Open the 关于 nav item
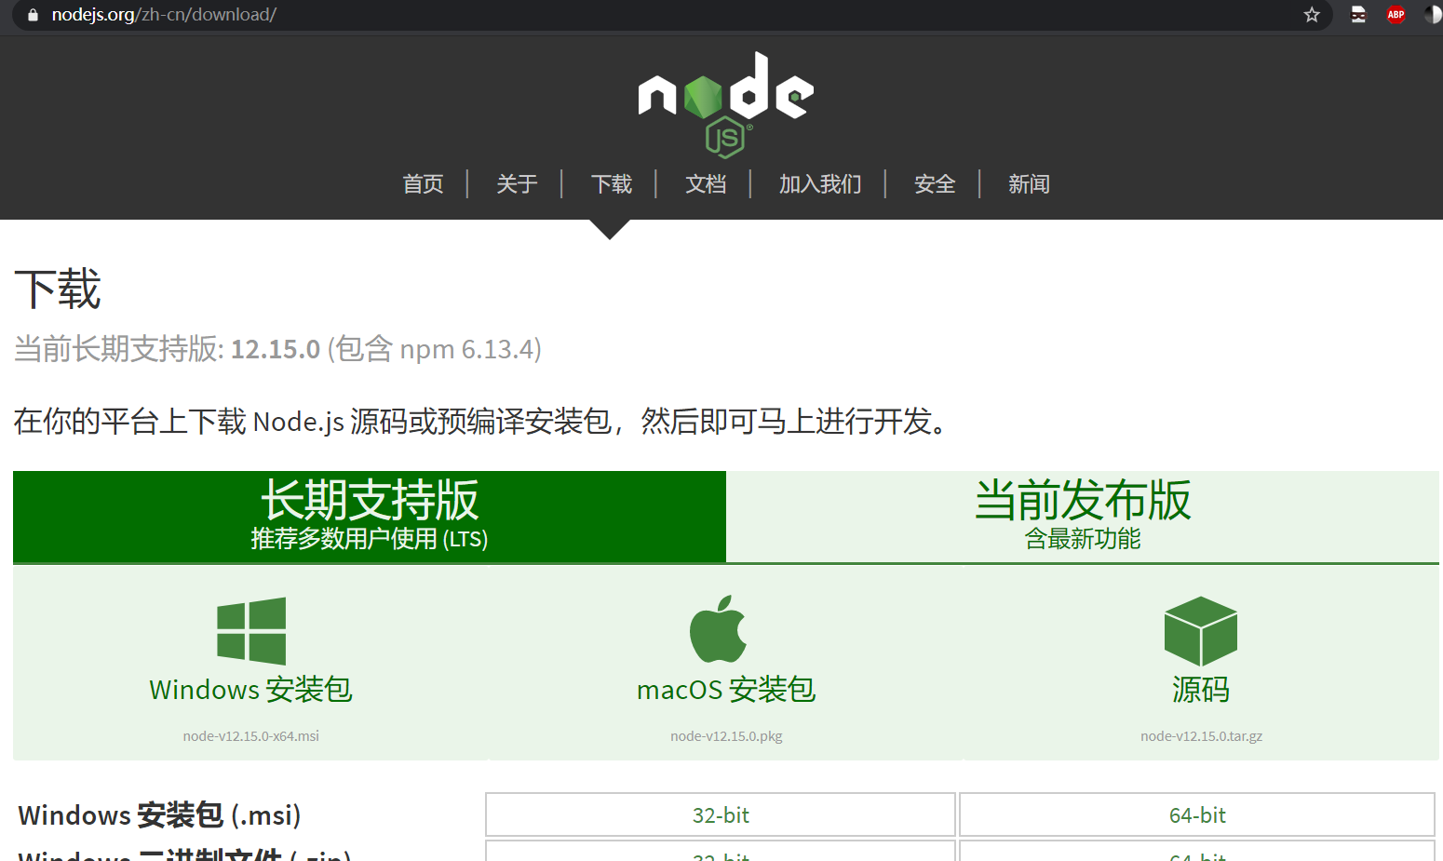The height and width of the screenshot is (861, 1443). (x=517, y=184)
